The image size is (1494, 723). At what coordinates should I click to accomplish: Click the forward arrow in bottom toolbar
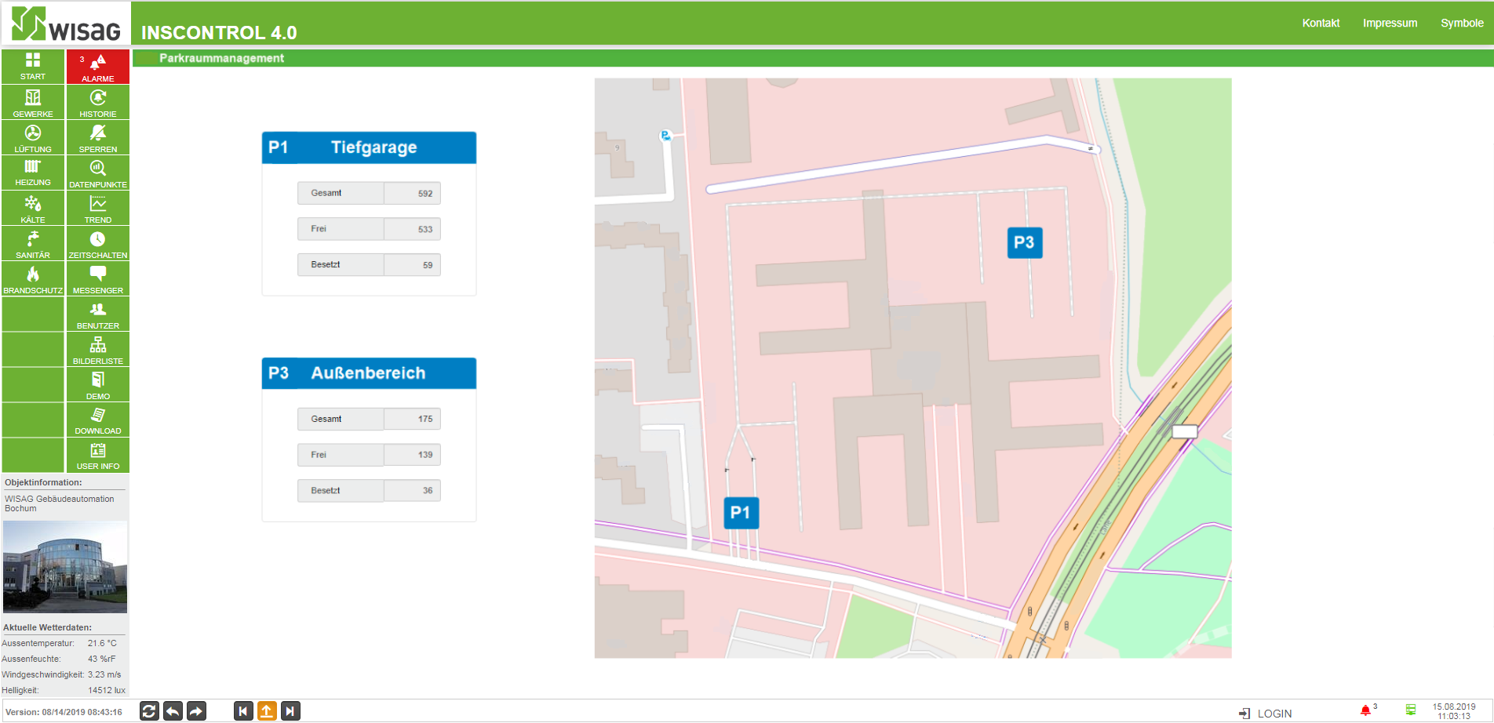click(x=196, y=711)
